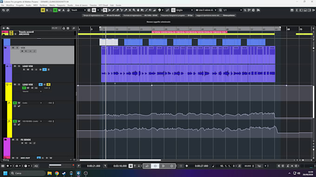Open the File menu

coord(2,5)
